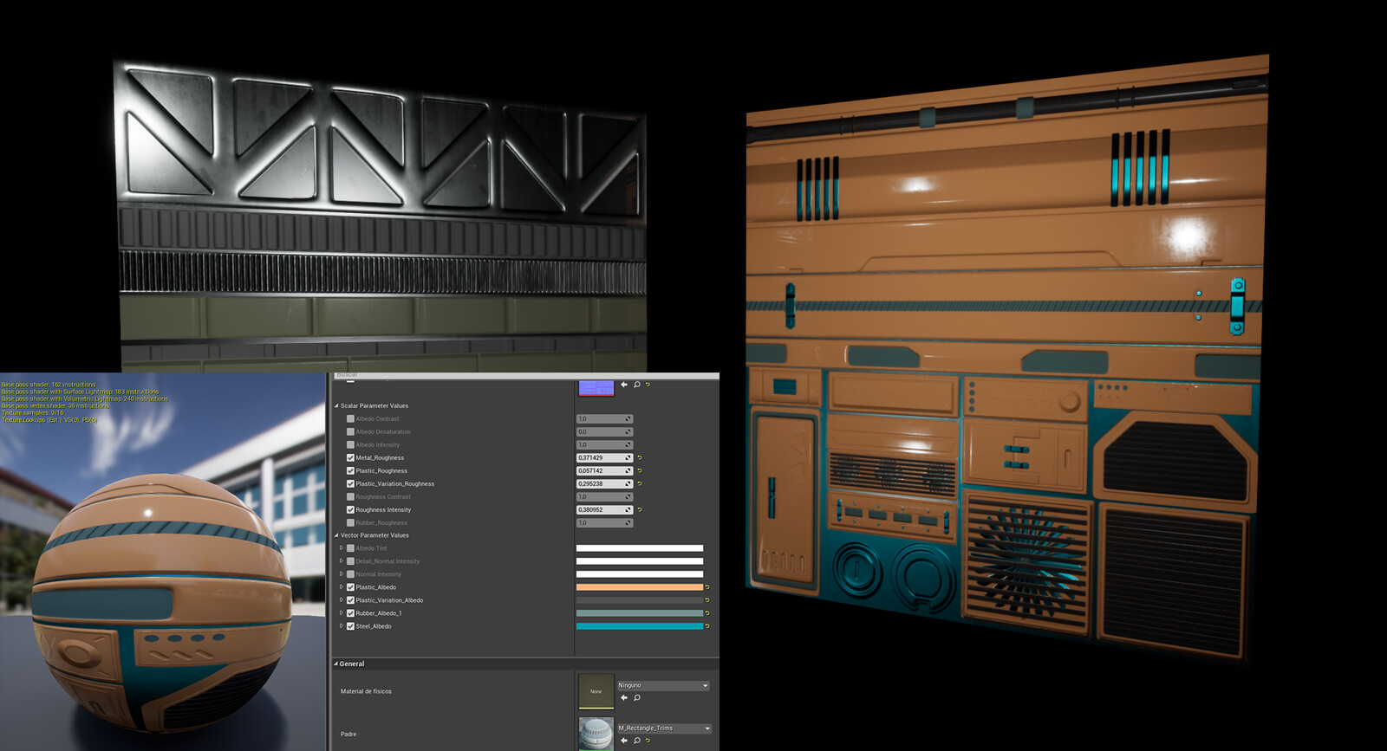Expand Steel_Albedo channels
Screen dimensions: 1387x751
[342, 626]
